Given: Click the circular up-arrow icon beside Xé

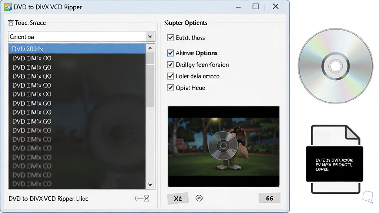Looking at the screenshot, I should [199, 198].
